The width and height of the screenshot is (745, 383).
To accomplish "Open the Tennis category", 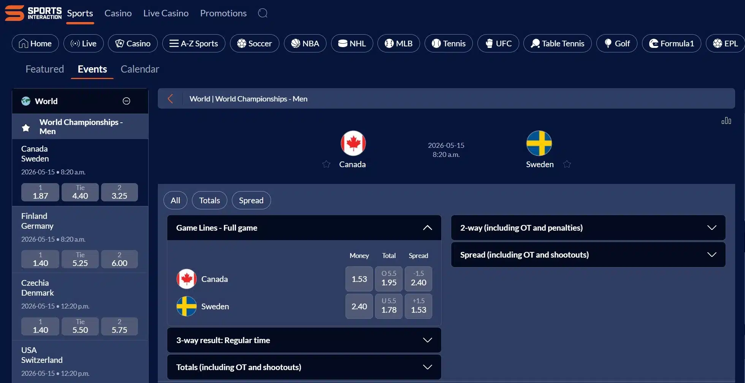I will [449, 43].
